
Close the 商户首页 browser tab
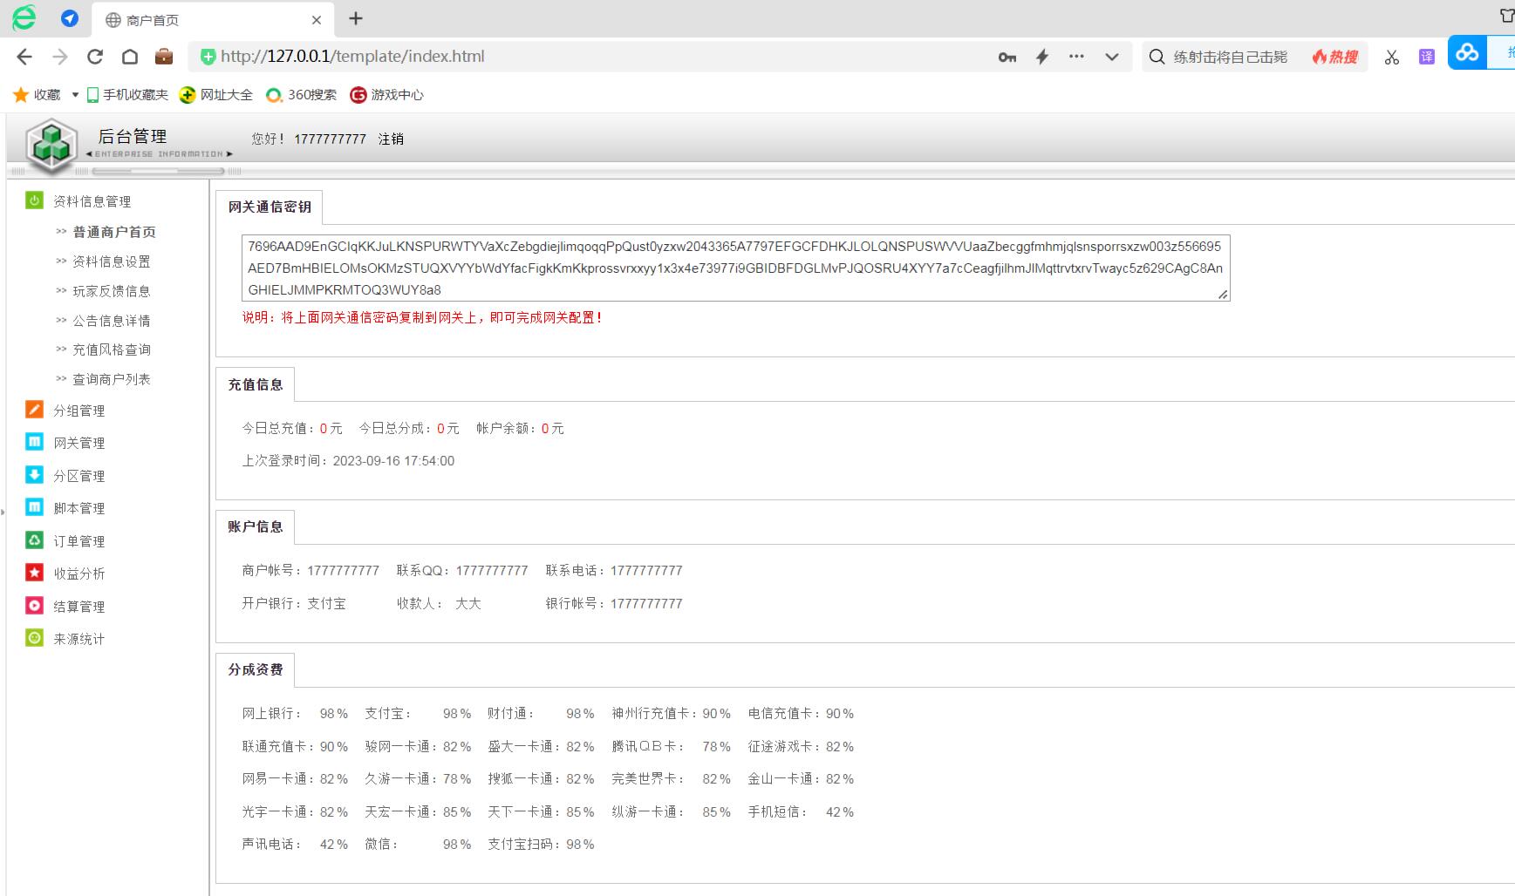[317, 20]
